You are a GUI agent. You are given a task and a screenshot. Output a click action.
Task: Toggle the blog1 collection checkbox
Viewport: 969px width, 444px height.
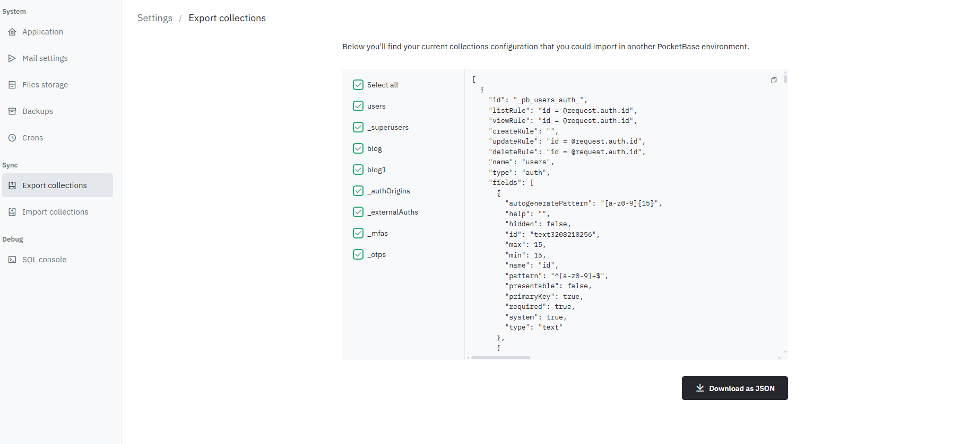tap(358, 170)
